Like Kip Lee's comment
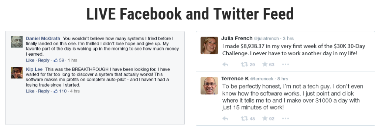 (x=30, y=91)
